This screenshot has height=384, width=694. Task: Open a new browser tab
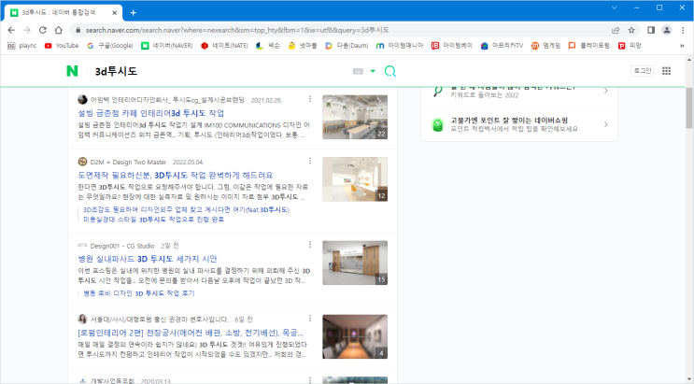point(134,13)
